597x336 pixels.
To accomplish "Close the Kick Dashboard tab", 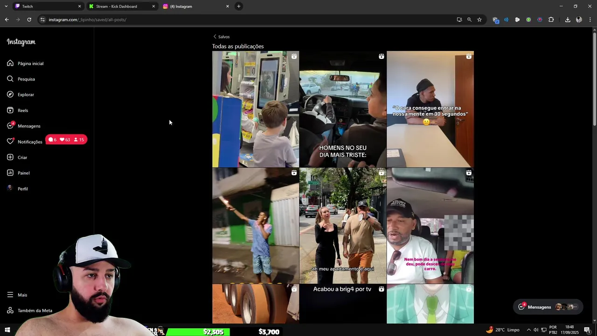I will click(153, 7).
